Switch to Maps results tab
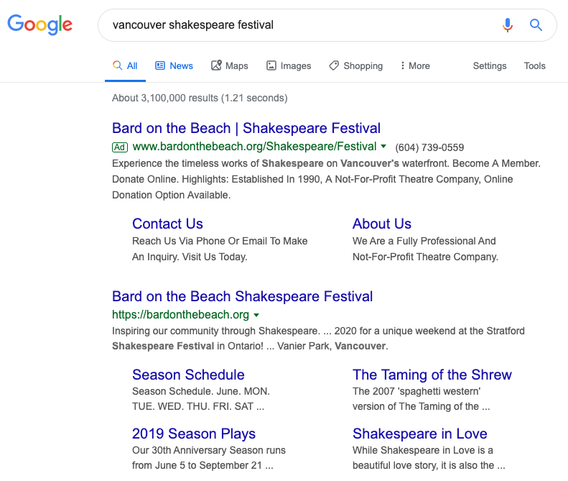 tap(229, 65)
